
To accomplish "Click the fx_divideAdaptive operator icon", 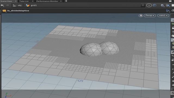I will tap(4, 11).
